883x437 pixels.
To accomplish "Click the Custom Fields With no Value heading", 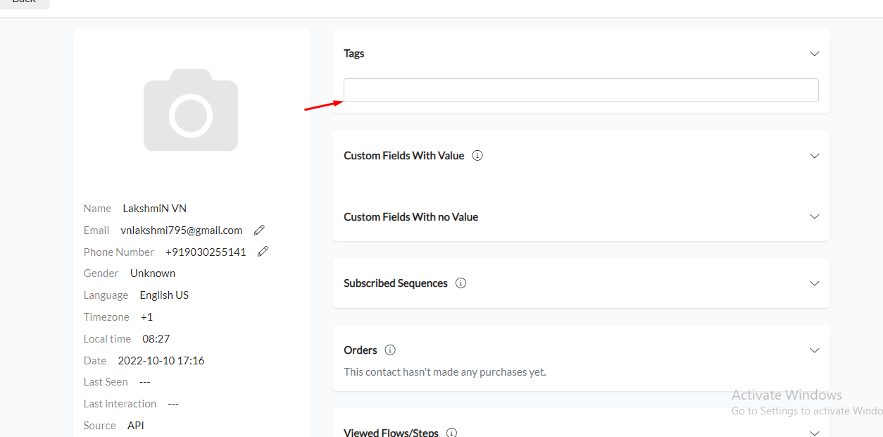I will point(411,216).
